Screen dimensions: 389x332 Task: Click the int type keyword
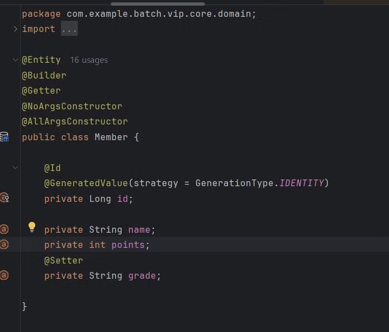click(97, 245)
